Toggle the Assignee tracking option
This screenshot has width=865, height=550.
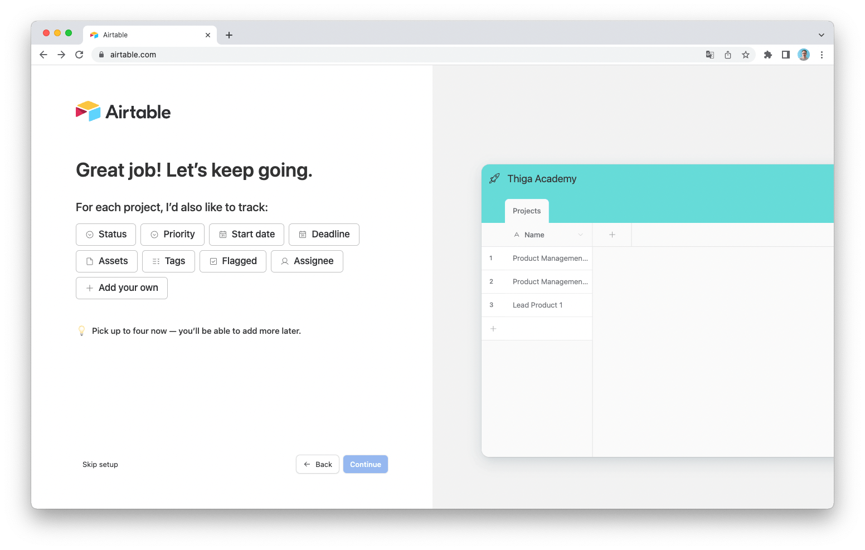coord(307,261)
